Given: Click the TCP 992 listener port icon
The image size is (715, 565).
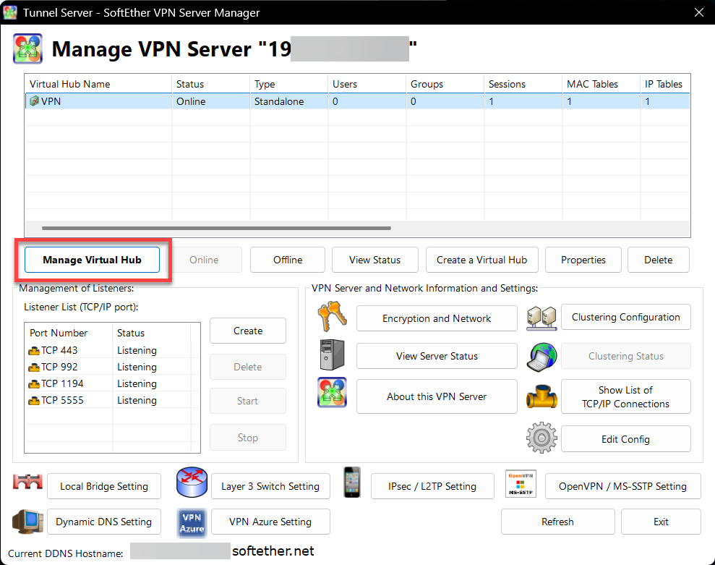Looking at the screenshot, I should (34, 367).
